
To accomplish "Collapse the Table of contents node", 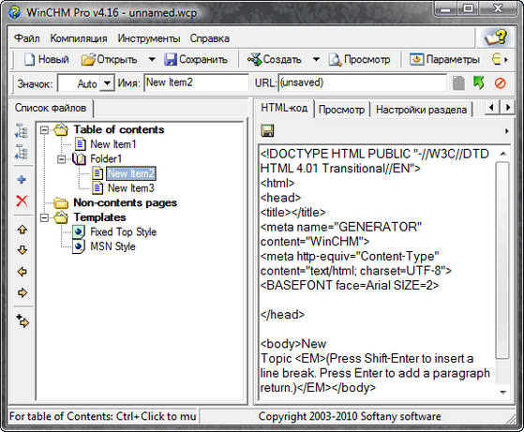I will (x=44, y=130).
